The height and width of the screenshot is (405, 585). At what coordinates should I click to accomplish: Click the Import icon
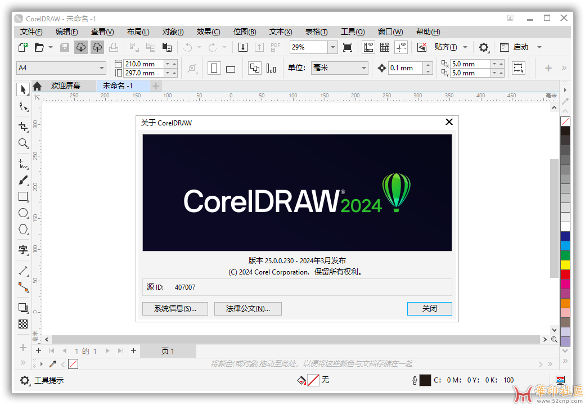coord(243,47)
